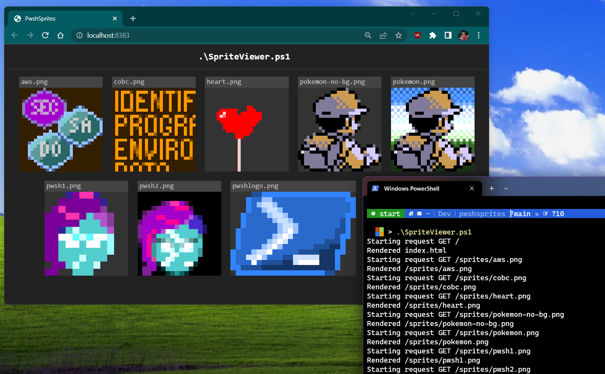This screenshot has height=374, width=605.
Task: Click 'Rendered /sprites/cobc.png' terminal line
Action: click(422, 287)
